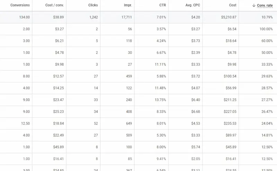The height and width of the screenshot is (171, 277).
Task: Sort table by Clicks column header
Action: pos(93,6)
